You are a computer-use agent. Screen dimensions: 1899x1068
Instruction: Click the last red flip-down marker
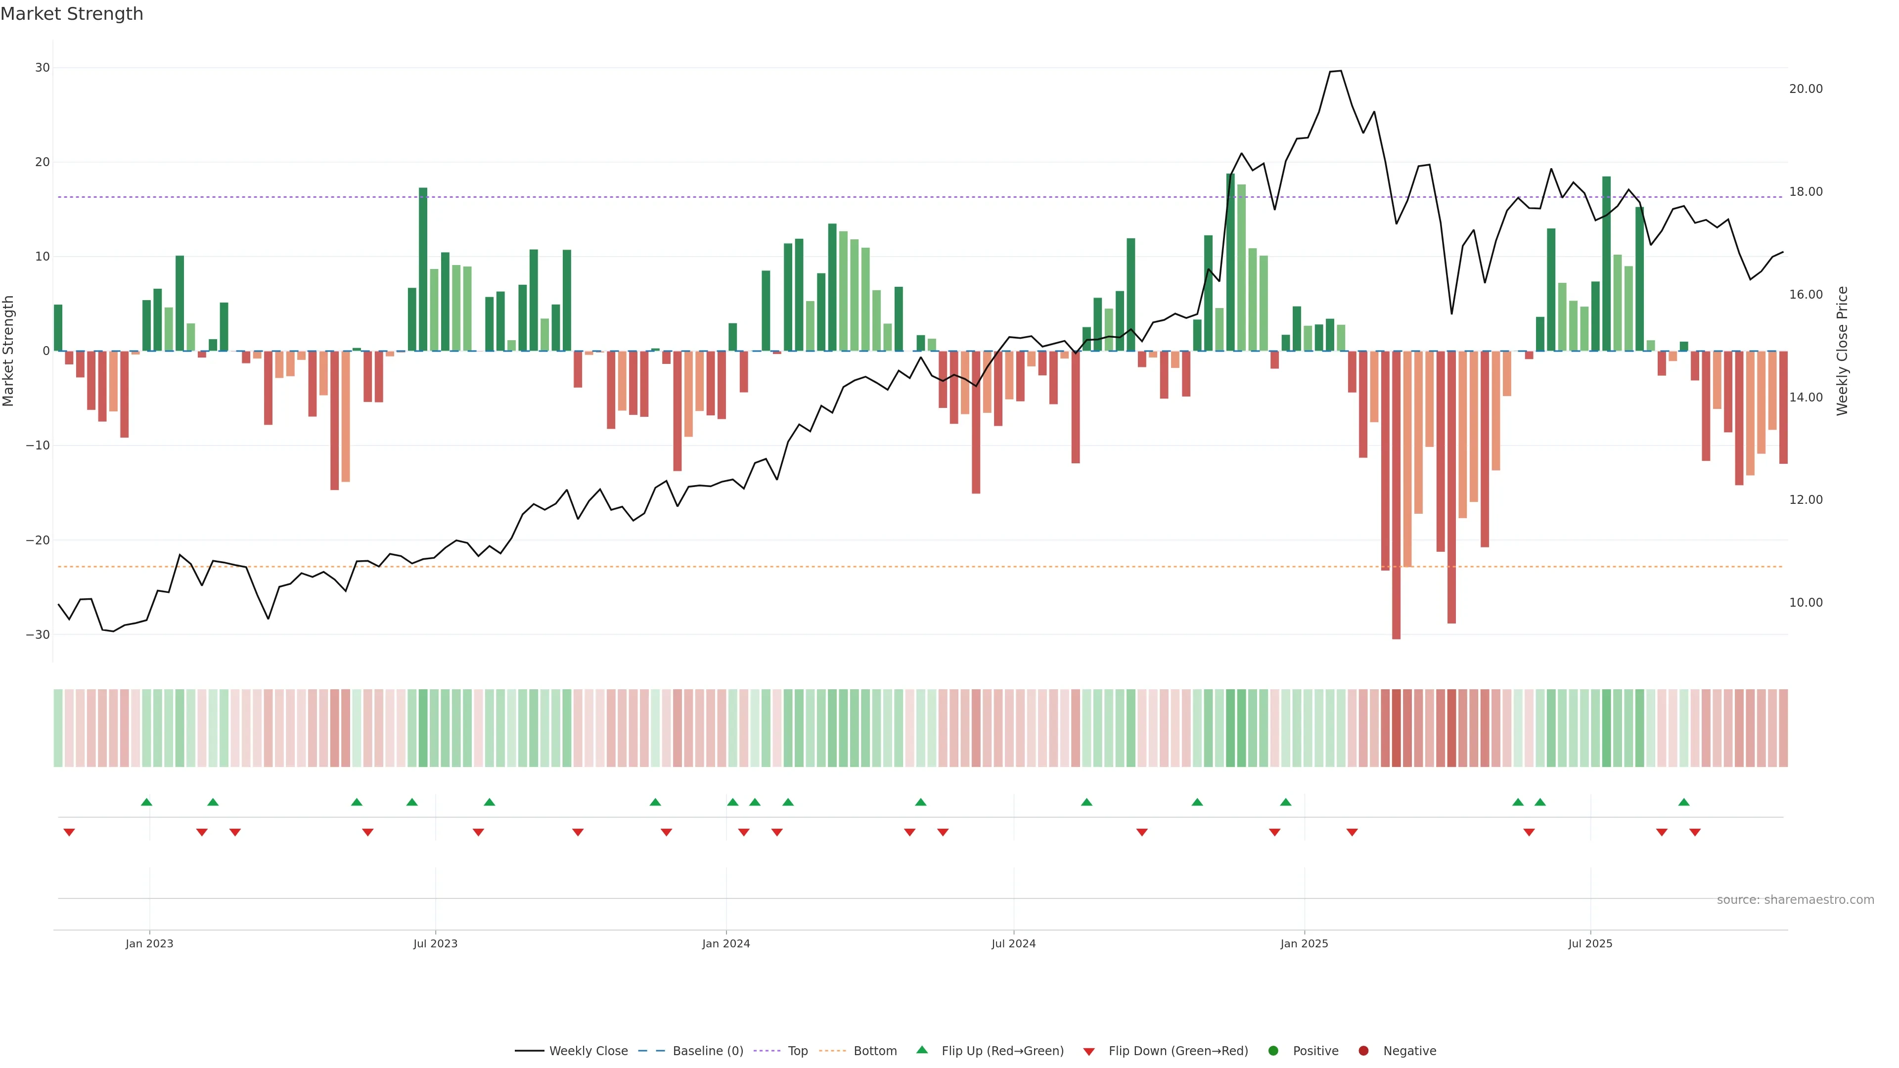tap(1695, 832)
